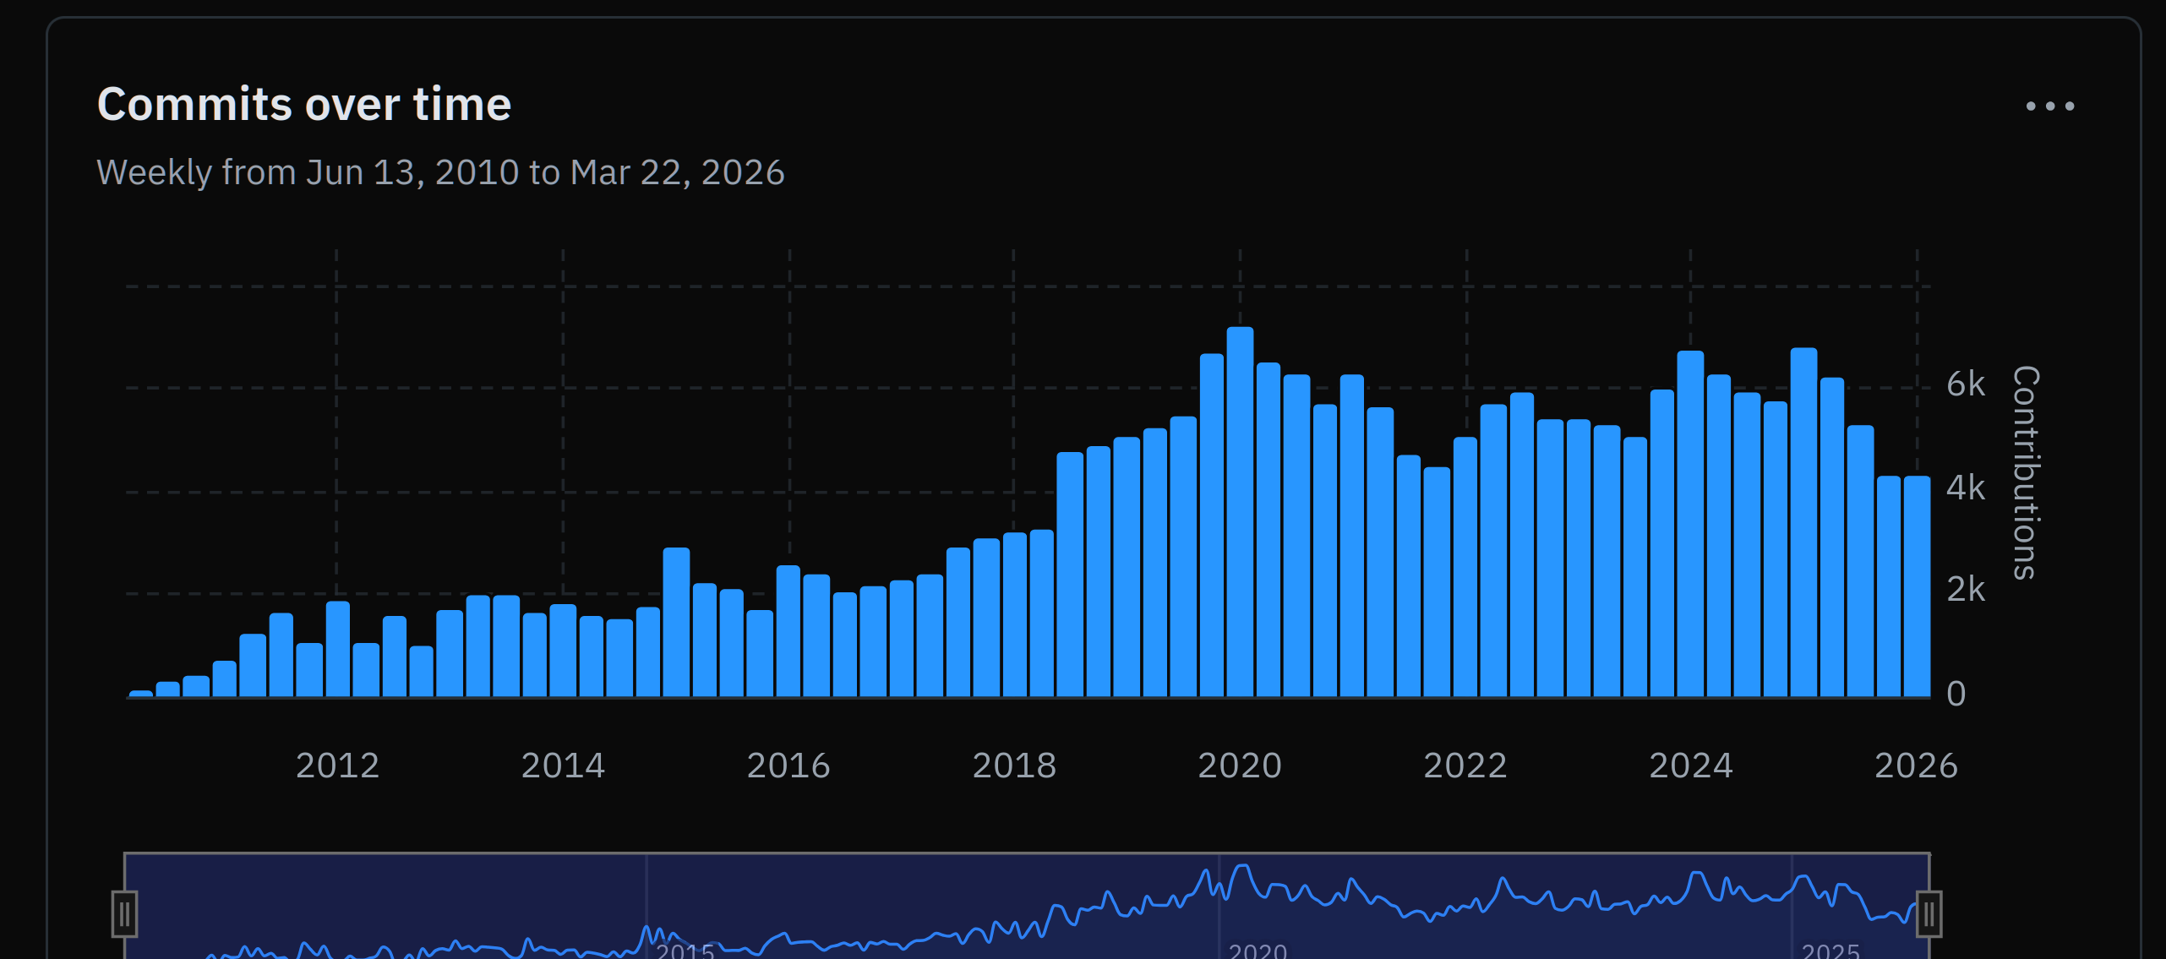
Task: Click the 2025 marker in range navigator
Action: click(x=1830, y=951)
